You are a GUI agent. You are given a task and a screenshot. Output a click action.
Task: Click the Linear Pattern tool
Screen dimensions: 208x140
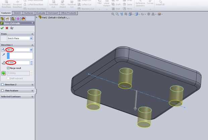(107, 3)
